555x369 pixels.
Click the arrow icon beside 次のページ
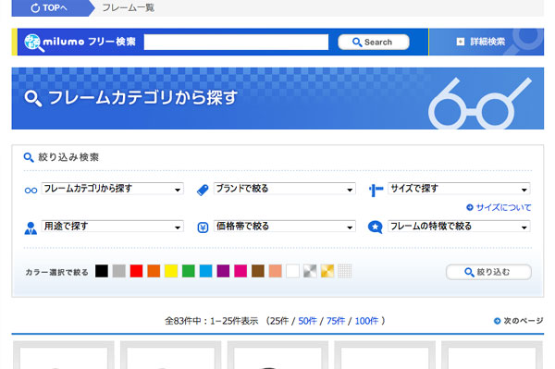498,321
